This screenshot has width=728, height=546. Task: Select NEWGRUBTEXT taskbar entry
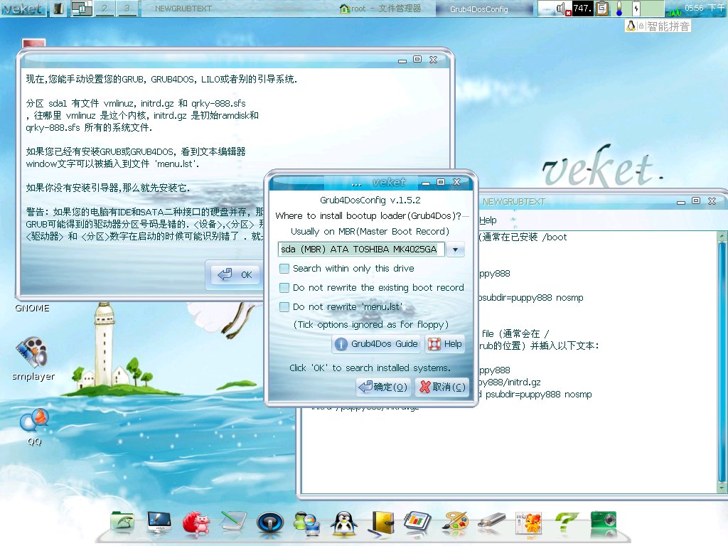coord(183,9)
